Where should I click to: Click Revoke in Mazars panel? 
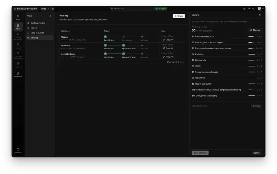point(256,106)
